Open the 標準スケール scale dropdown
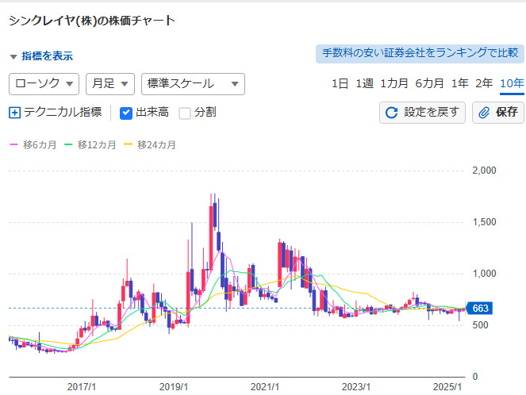 pos(193,84)
